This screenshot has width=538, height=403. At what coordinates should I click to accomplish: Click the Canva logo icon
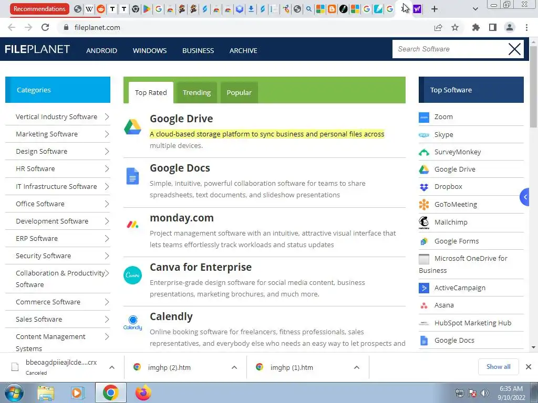click(133, 275)
